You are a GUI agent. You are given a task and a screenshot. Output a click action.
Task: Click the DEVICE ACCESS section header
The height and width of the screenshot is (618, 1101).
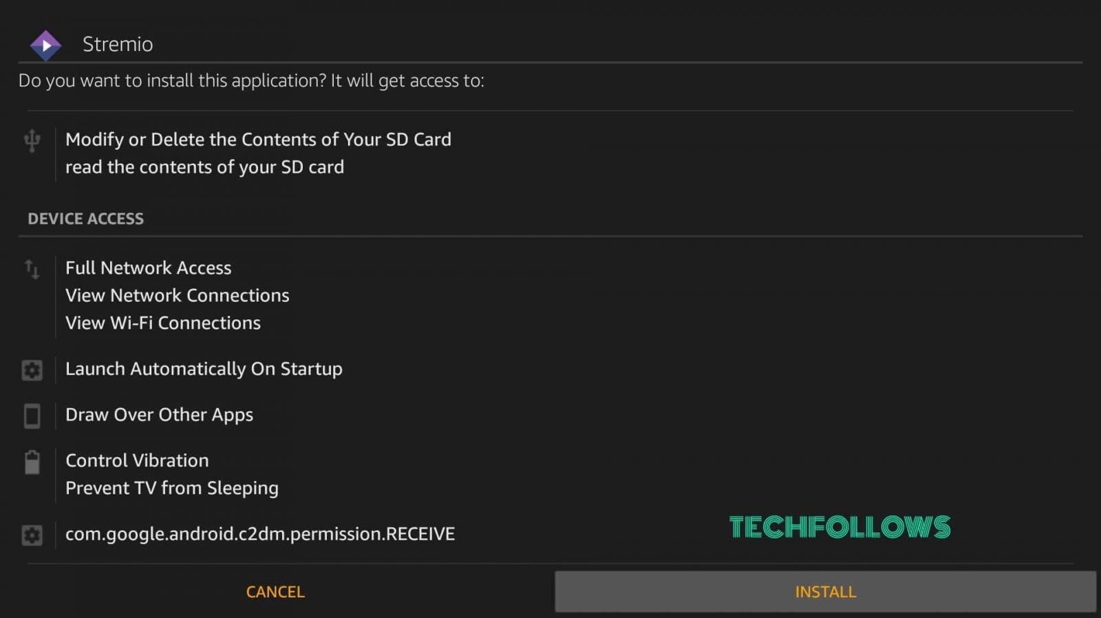[85, 219]
